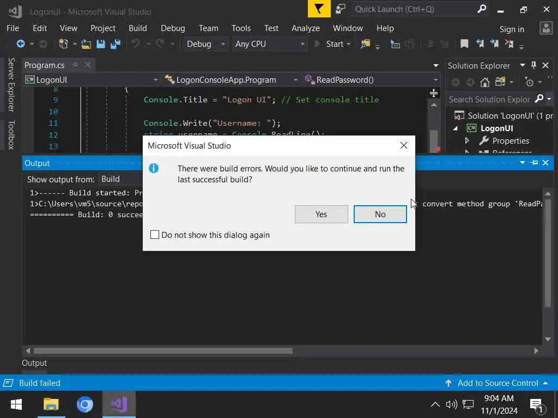Image resolution: width=558 pixels, height=418 pixels.
Task: Click the account avatar icon beside Sign in
Action: [x=546, y=28]
